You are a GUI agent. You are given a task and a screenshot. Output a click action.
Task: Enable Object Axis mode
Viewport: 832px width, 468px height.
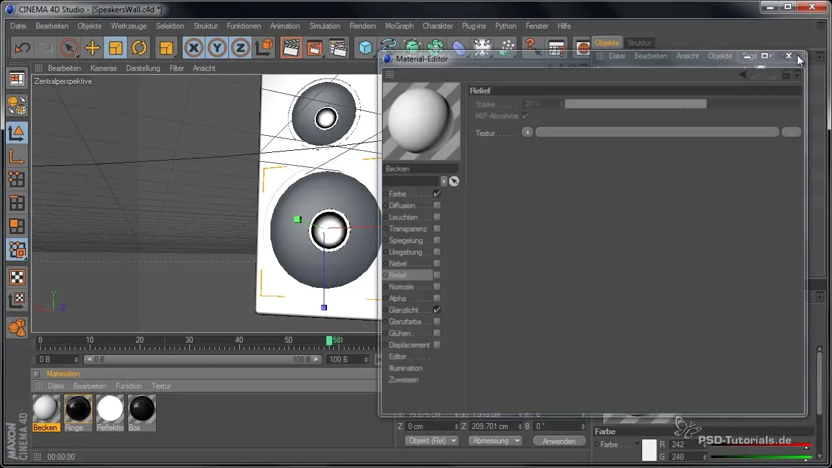(17, 156)
